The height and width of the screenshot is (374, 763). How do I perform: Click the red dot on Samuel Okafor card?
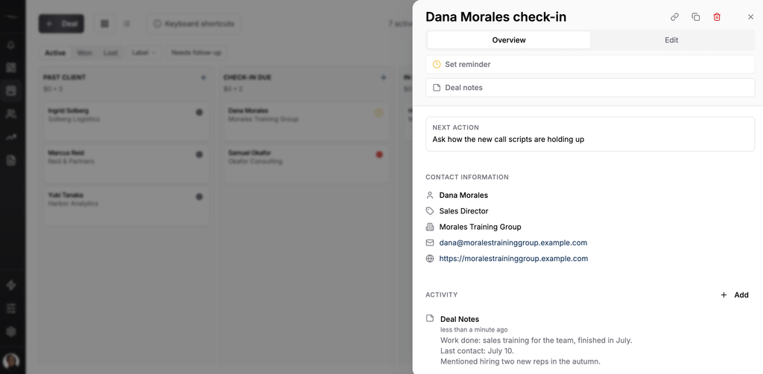tap(379, 155)
